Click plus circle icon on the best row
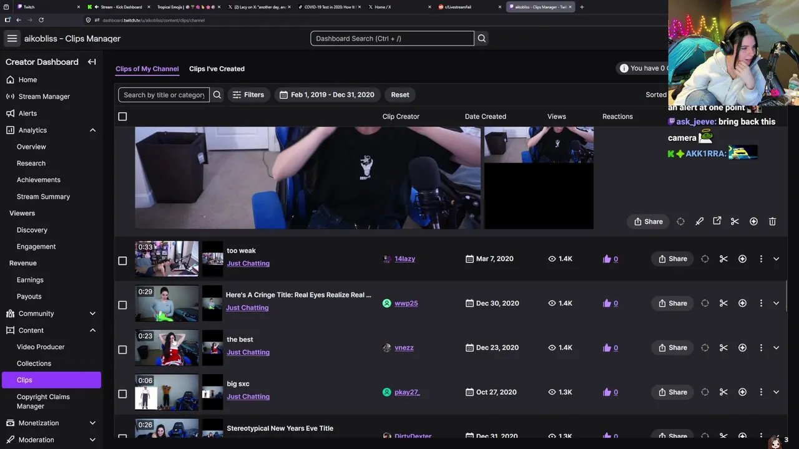This screenshot has height=449, width=799. click(x=742, y=348)
